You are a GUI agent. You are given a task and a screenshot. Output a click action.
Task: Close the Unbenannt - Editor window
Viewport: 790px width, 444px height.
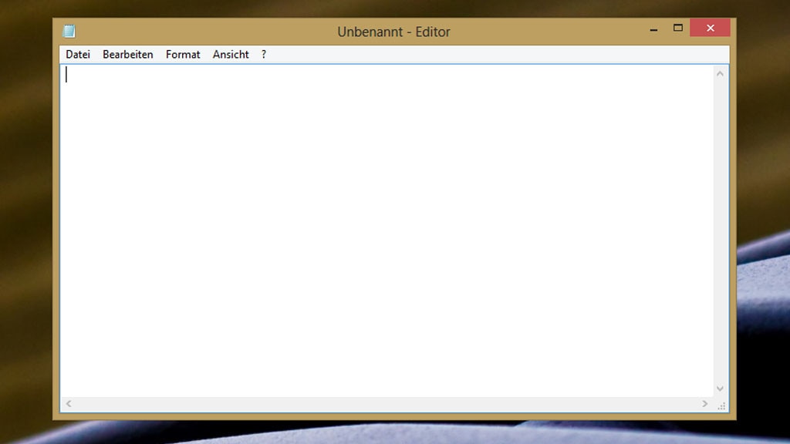point(709,27)
